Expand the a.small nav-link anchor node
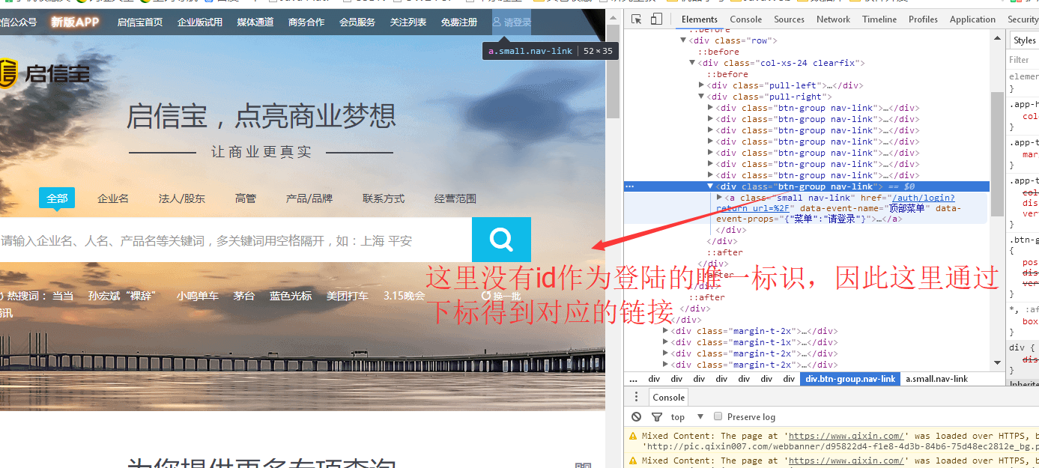The image size is (1039, 468). pos(719,198)
